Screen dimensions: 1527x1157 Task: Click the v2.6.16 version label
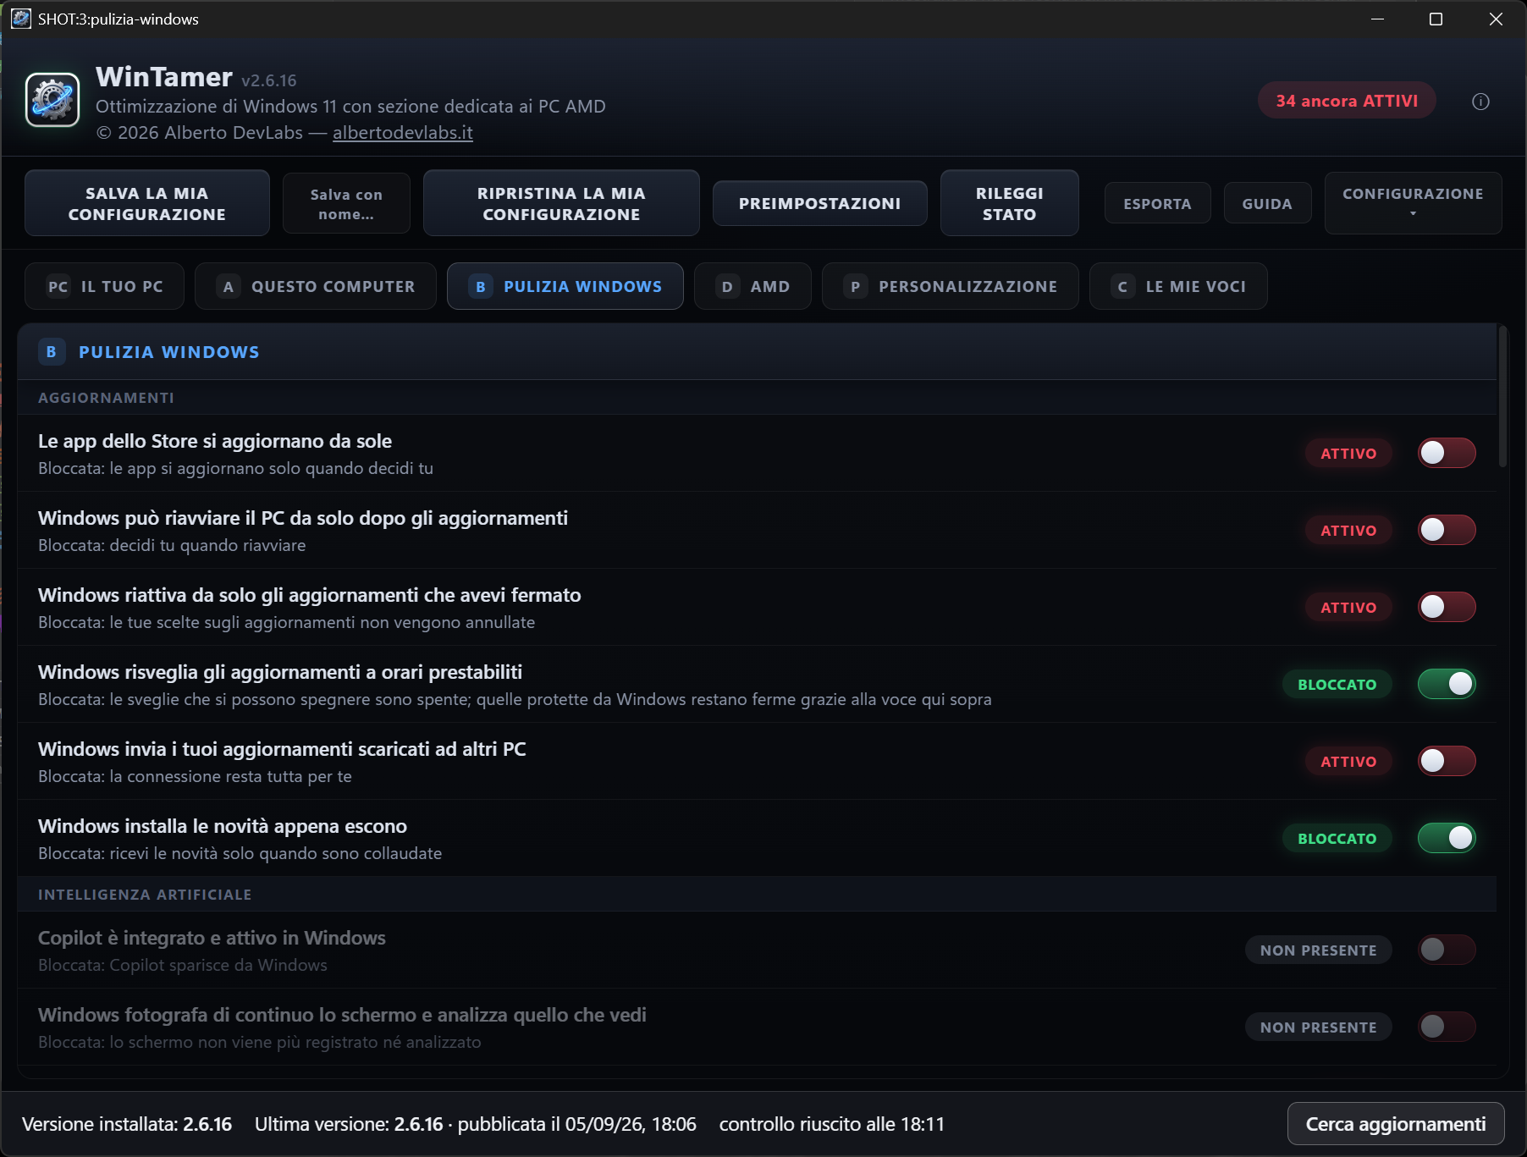click(x=269, y=80)
